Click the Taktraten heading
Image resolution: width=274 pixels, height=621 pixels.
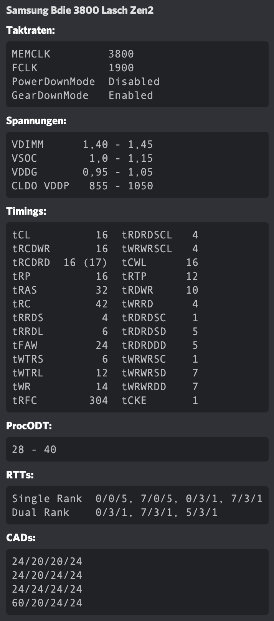click(31, 30)
